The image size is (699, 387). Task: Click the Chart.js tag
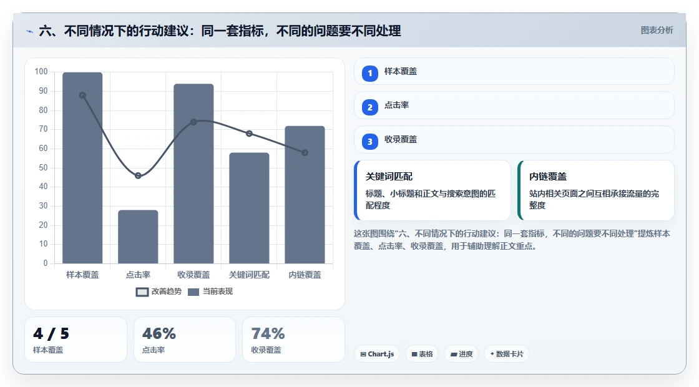(377, 354)
